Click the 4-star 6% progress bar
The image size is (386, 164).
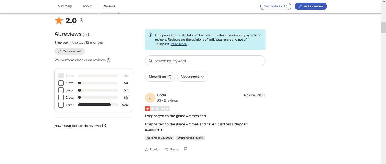pos(98,83)
